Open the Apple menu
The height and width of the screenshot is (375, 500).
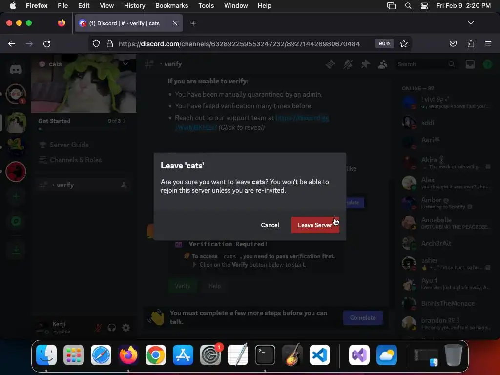[x=13, y=6]
